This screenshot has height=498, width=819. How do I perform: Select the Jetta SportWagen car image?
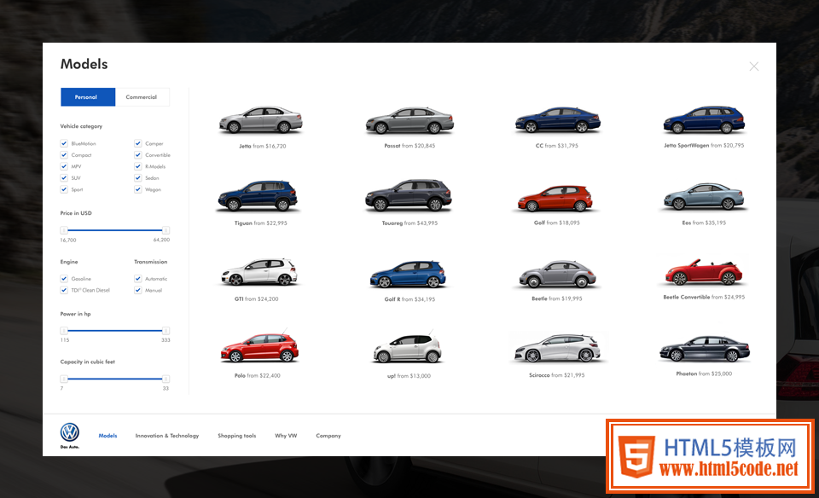tap(704, 119)
